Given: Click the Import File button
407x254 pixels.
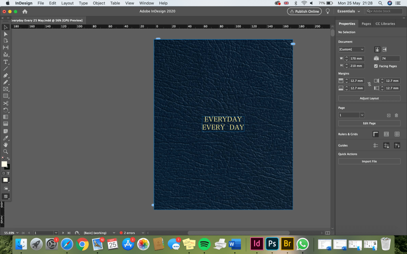Looking at the screenshot, I should click(369, 162).
